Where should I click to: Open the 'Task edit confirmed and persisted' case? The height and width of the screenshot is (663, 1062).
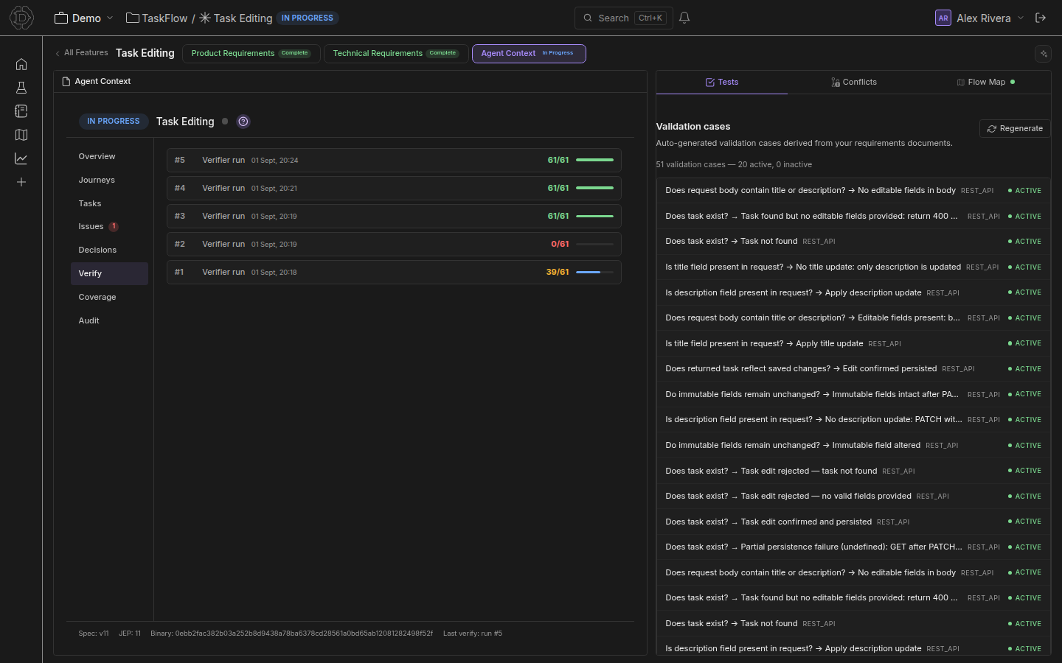tap(853, 522)
